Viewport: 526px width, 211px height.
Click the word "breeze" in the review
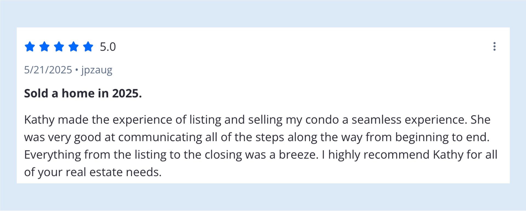(x=298, y=155)
